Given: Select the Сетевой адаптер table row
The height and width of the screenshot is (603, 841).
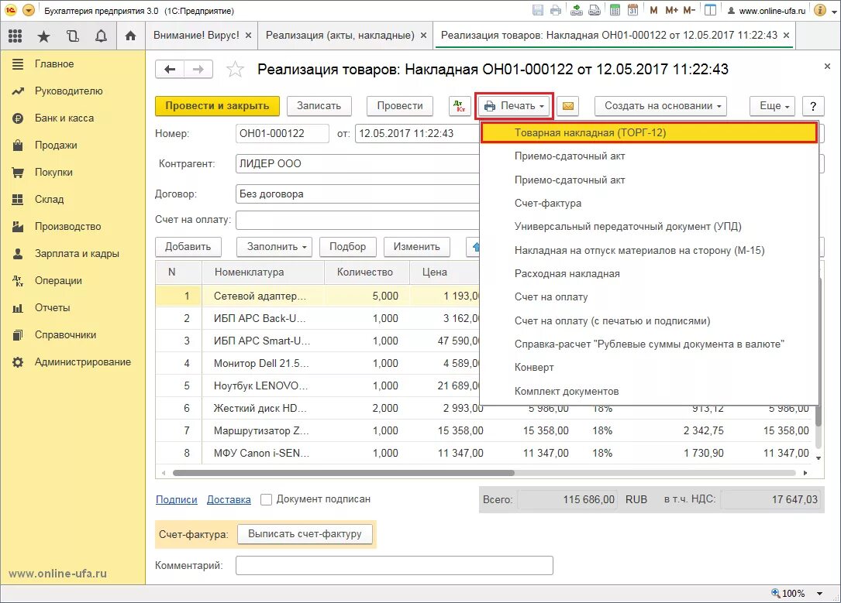Looking at the screenshot, I should (318, 296).
